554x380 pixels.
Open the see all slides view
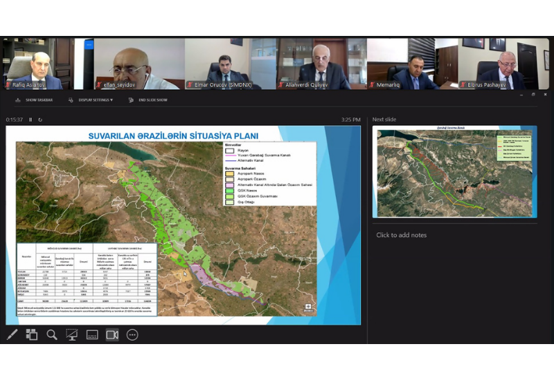pos(32,335)
